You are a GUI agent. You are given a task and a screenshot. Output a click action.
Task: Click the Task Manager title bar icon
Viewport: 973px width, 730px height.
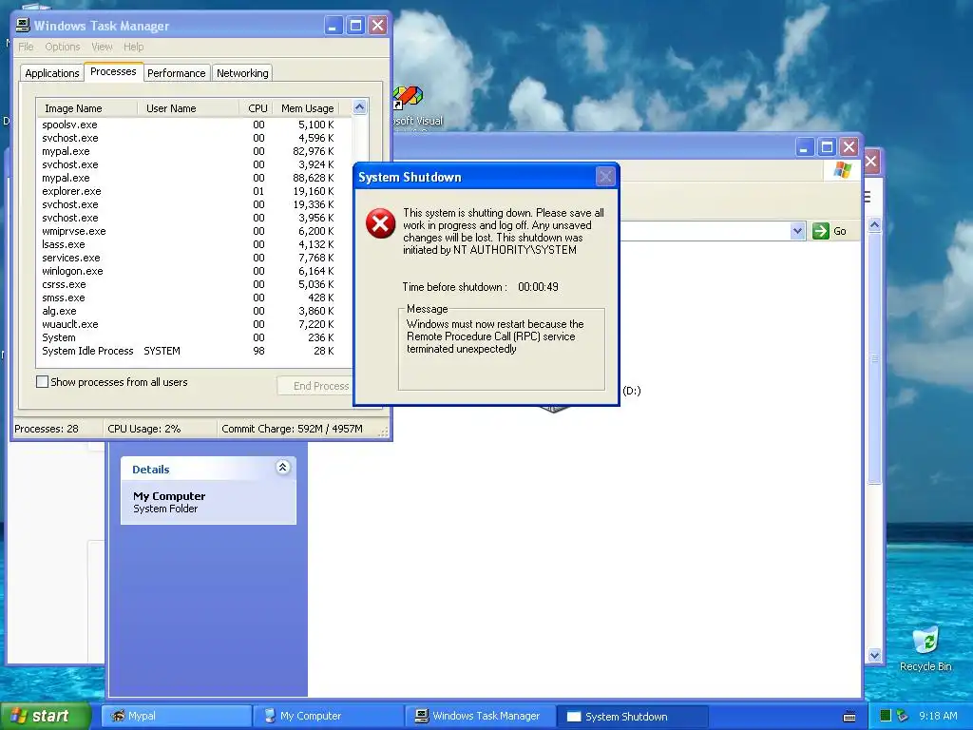(23, 26)
